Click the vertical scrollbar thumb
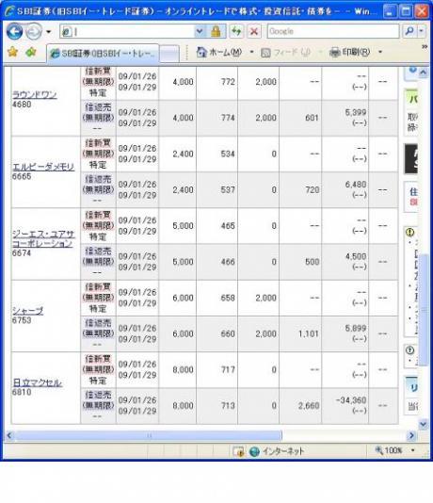Viewport: 433px width, 503px height. click(x=424, y=310)
